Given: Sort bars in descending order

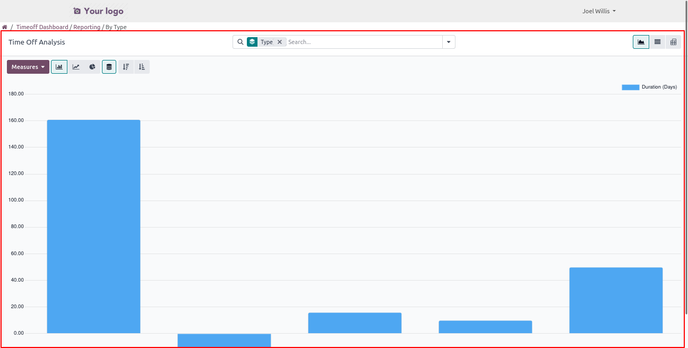Looking at the screenshot, I should (126, 67).
